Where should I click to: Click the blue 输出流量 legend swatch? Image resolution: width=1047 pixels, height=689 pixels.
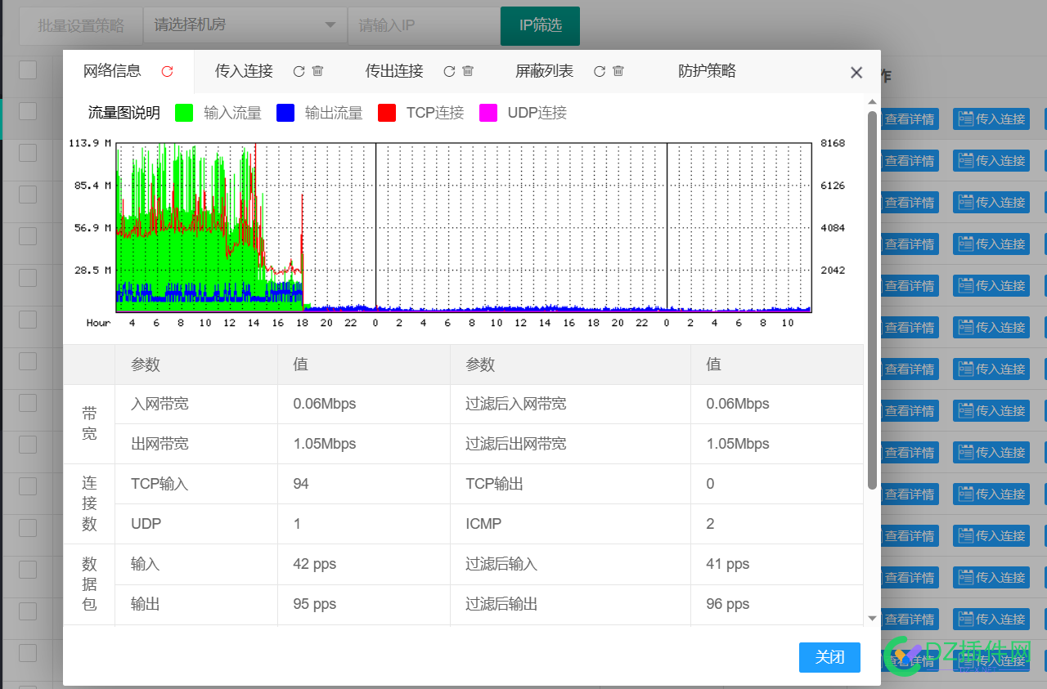click(x=285, y=113)
